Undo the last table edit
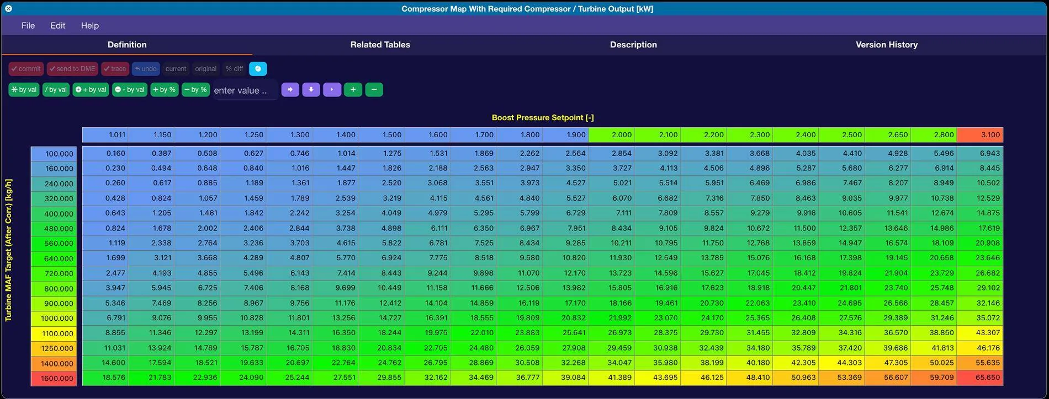 pos(146,69)
